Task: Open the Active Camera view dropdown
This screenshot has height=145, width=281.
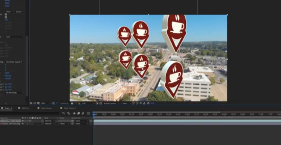Action: (x=111, y=103)
